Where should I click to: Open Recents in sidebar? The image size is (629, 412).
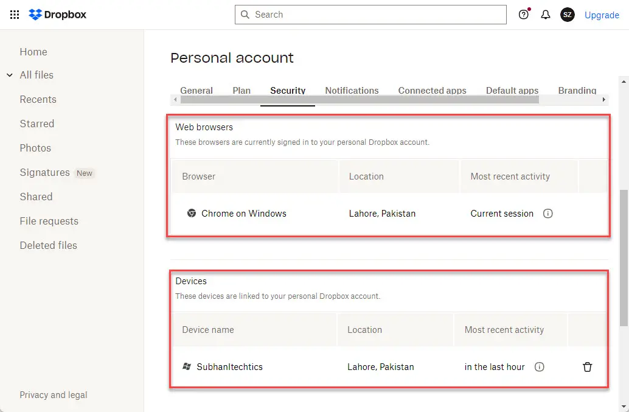[x=38, y=99]
